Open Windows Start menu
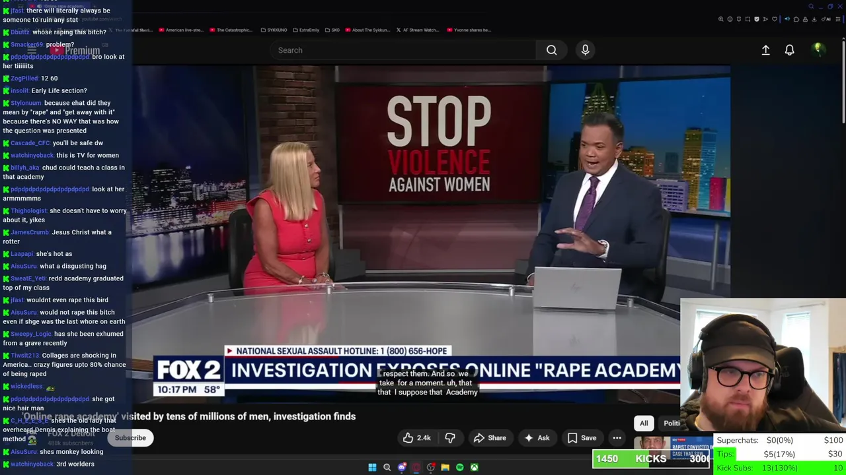This screenshot has width=846, height=475. click(372, 467)
